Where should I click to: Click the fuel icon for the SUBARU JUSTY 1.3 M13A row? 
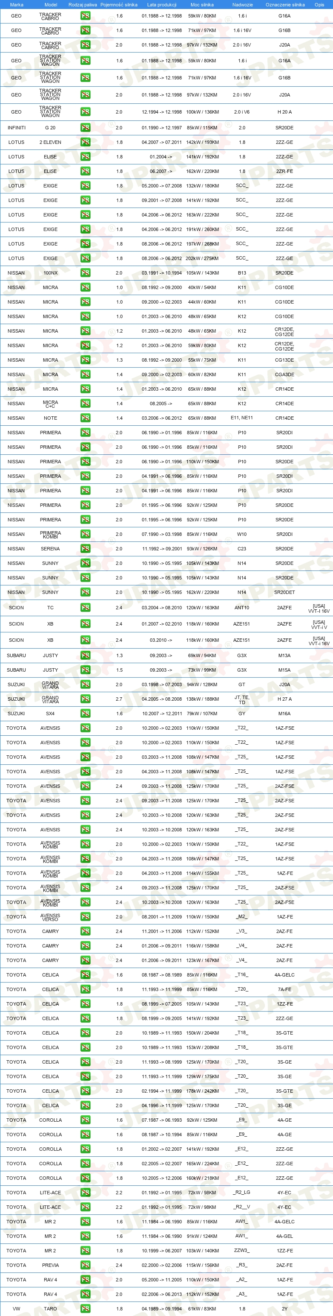(85, 655)
